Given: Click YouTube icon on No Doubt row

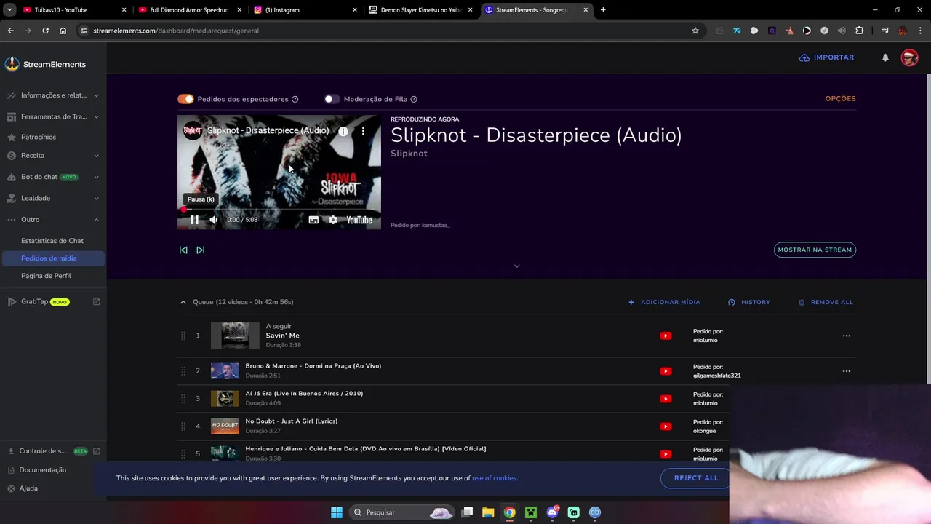Looking at the screenshot, I should (x=666, y=426).
